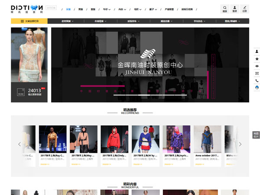This screenshot has height=195, width=260.
Task: Click the star favorites sidebar icon
Action: pos(257,58)
